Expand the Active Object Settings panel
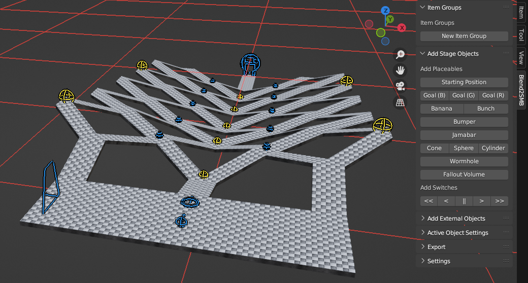Image resolution: width=528 pixels, height=283 pixels. click(x=457, y=233)
